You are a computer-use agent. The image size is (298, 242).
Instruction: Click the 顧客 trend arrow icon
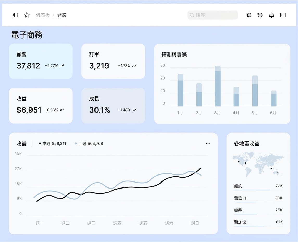(x=62, y=66)
